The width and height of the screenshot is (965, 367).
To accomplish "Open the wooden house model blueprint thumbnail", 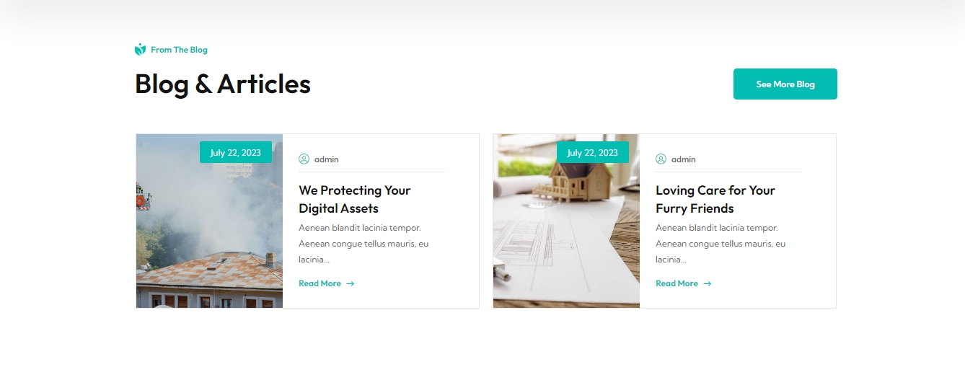I will click(x=566, y=221).
